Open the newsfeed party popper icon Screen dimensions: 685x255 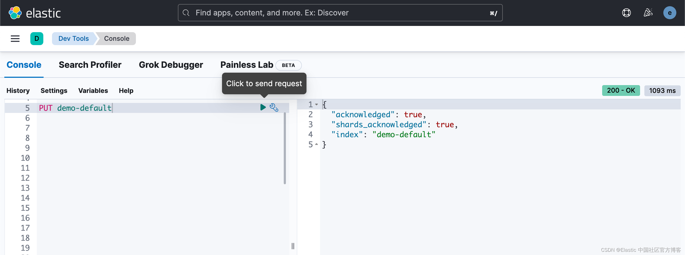tap(648, 12)
